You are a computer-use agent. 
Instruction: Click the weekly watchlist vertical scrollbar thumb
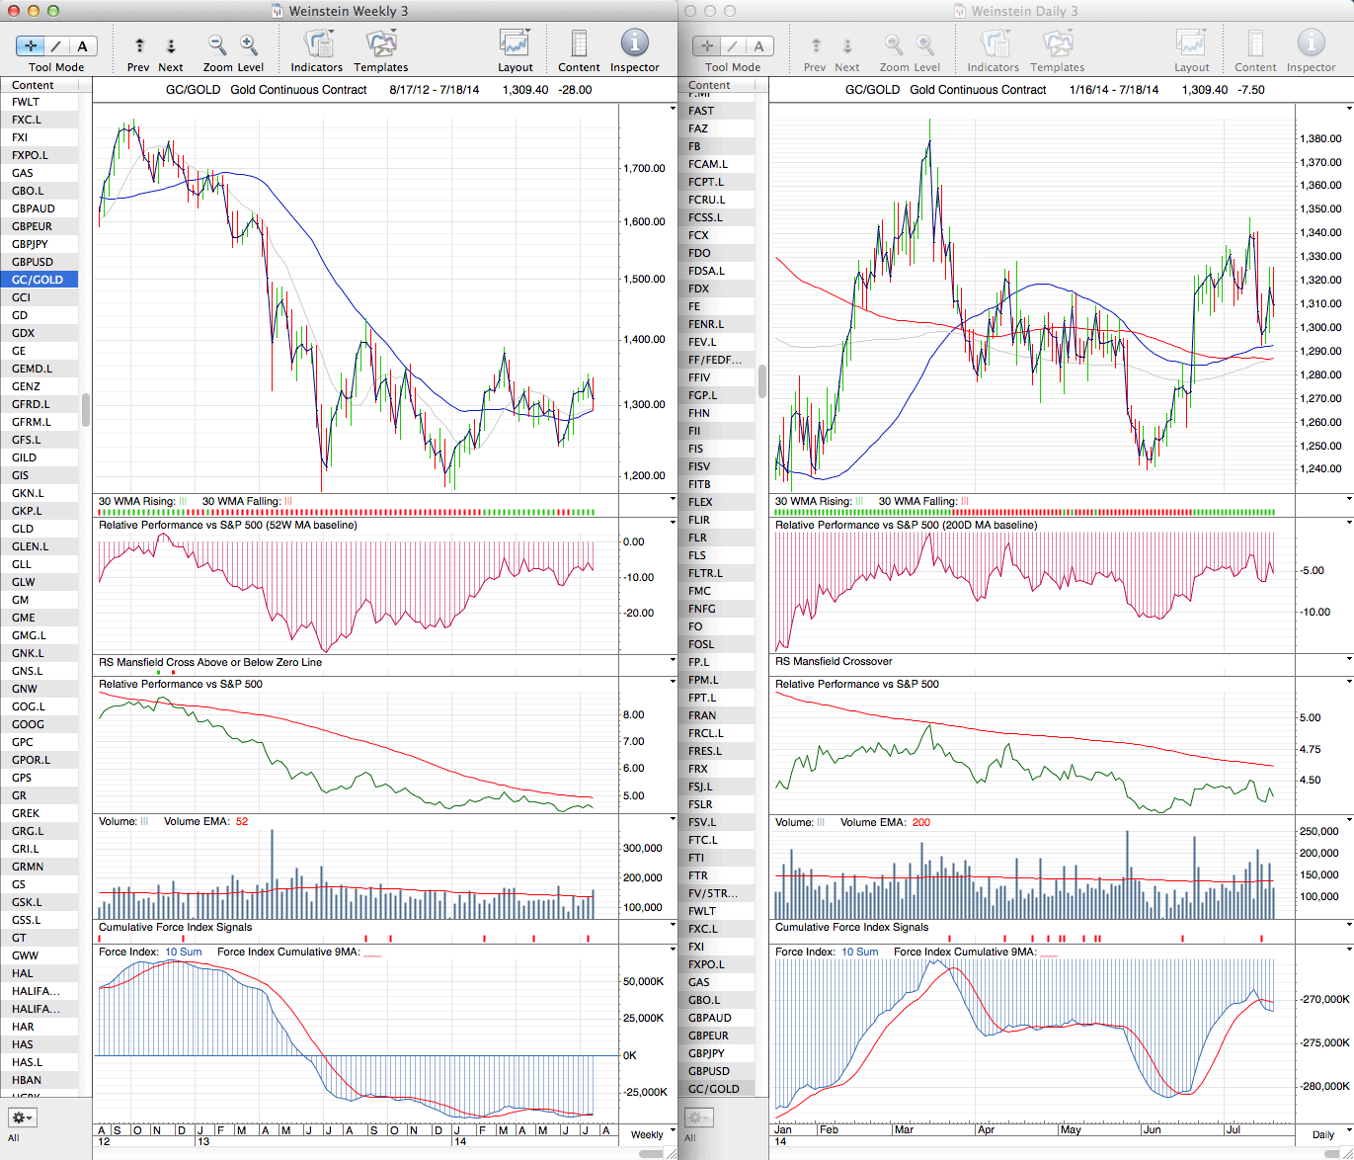coord(86,409)
